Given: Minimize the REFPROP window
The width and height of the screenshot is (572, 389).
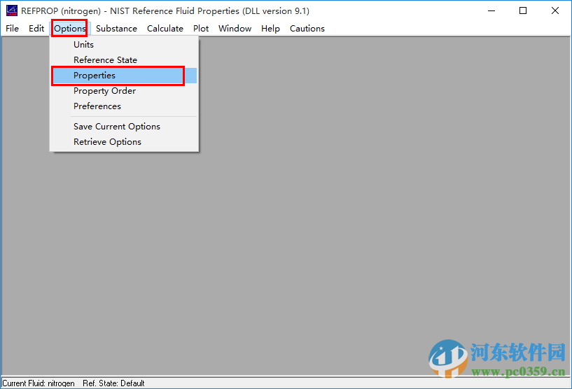Looking at the screenshot, I should point(491,10).
